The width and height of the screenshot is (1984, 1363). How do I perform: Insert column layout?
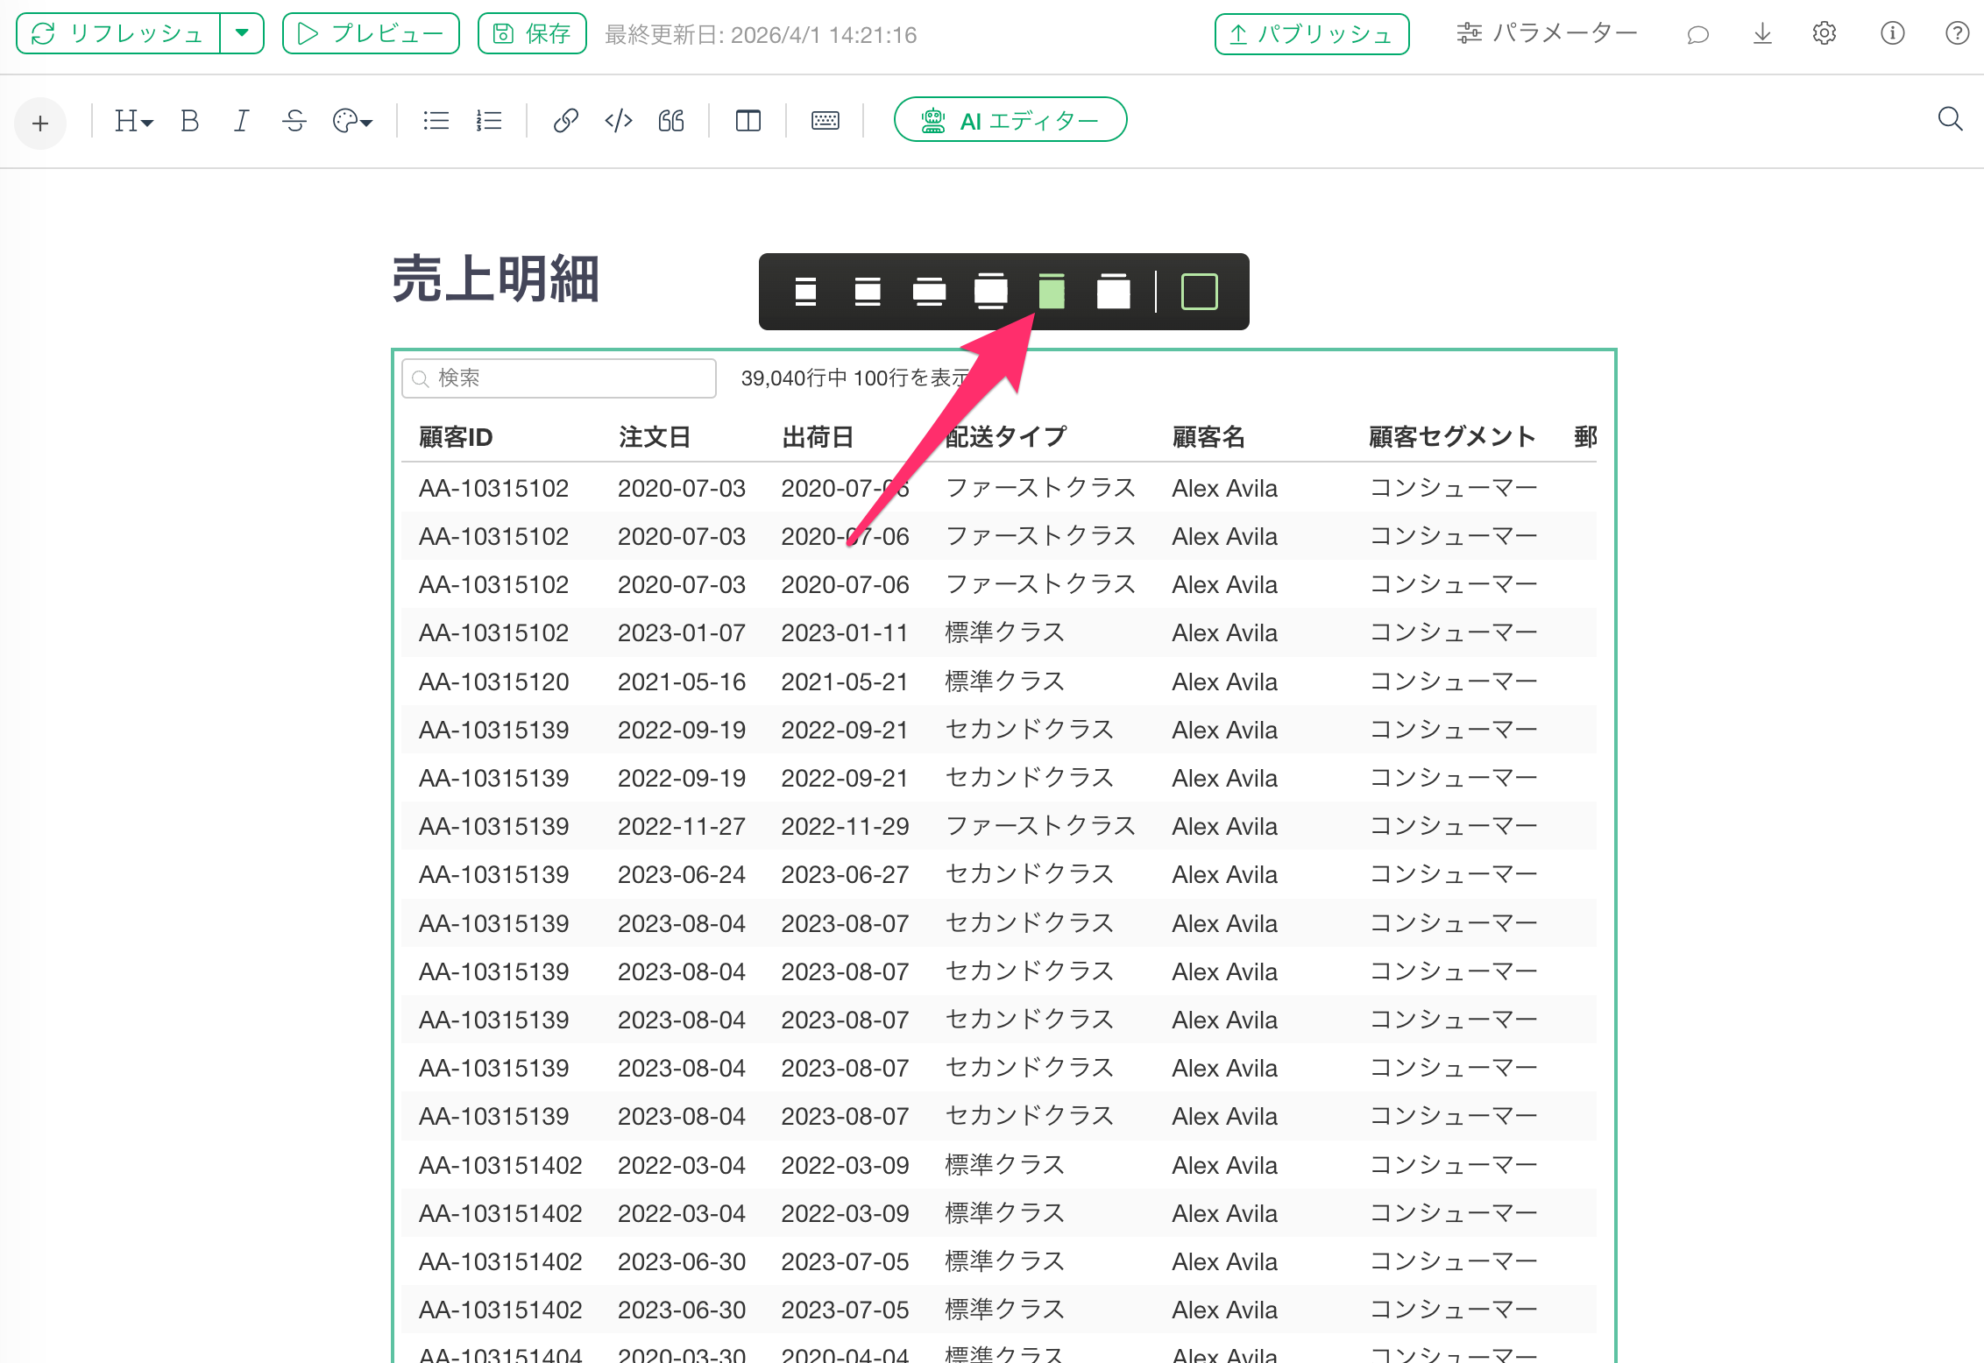(x=748, y=121)
